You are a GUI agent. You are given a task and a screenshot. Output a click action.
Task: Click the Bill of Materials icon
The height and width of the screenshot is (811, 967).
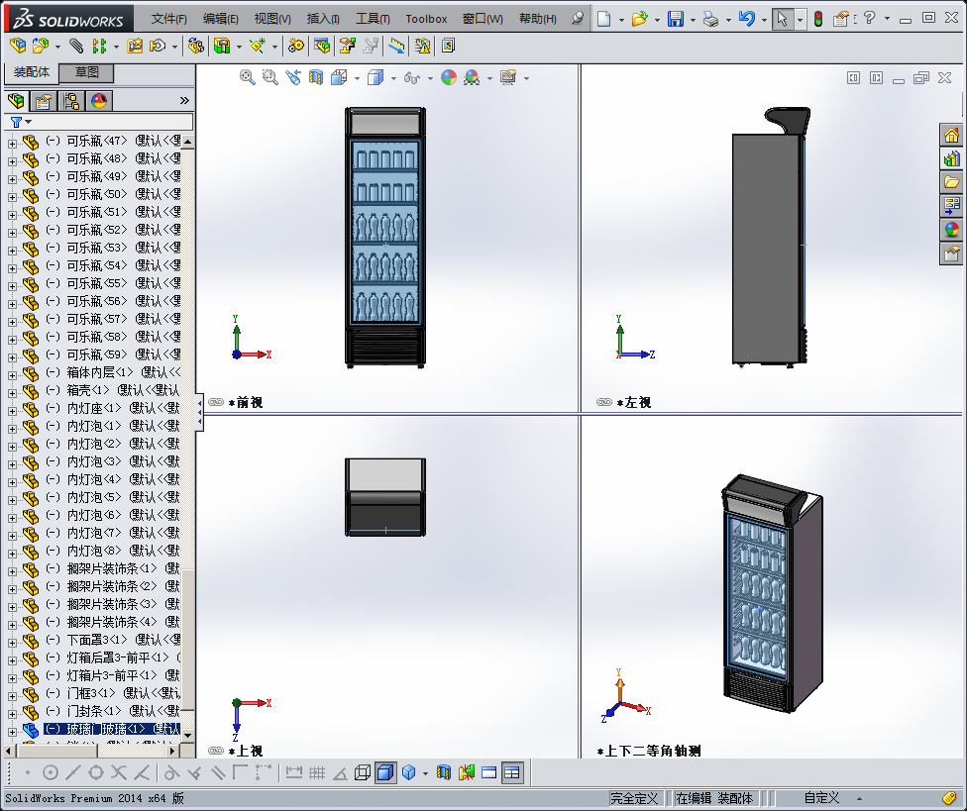coord(322,46)
